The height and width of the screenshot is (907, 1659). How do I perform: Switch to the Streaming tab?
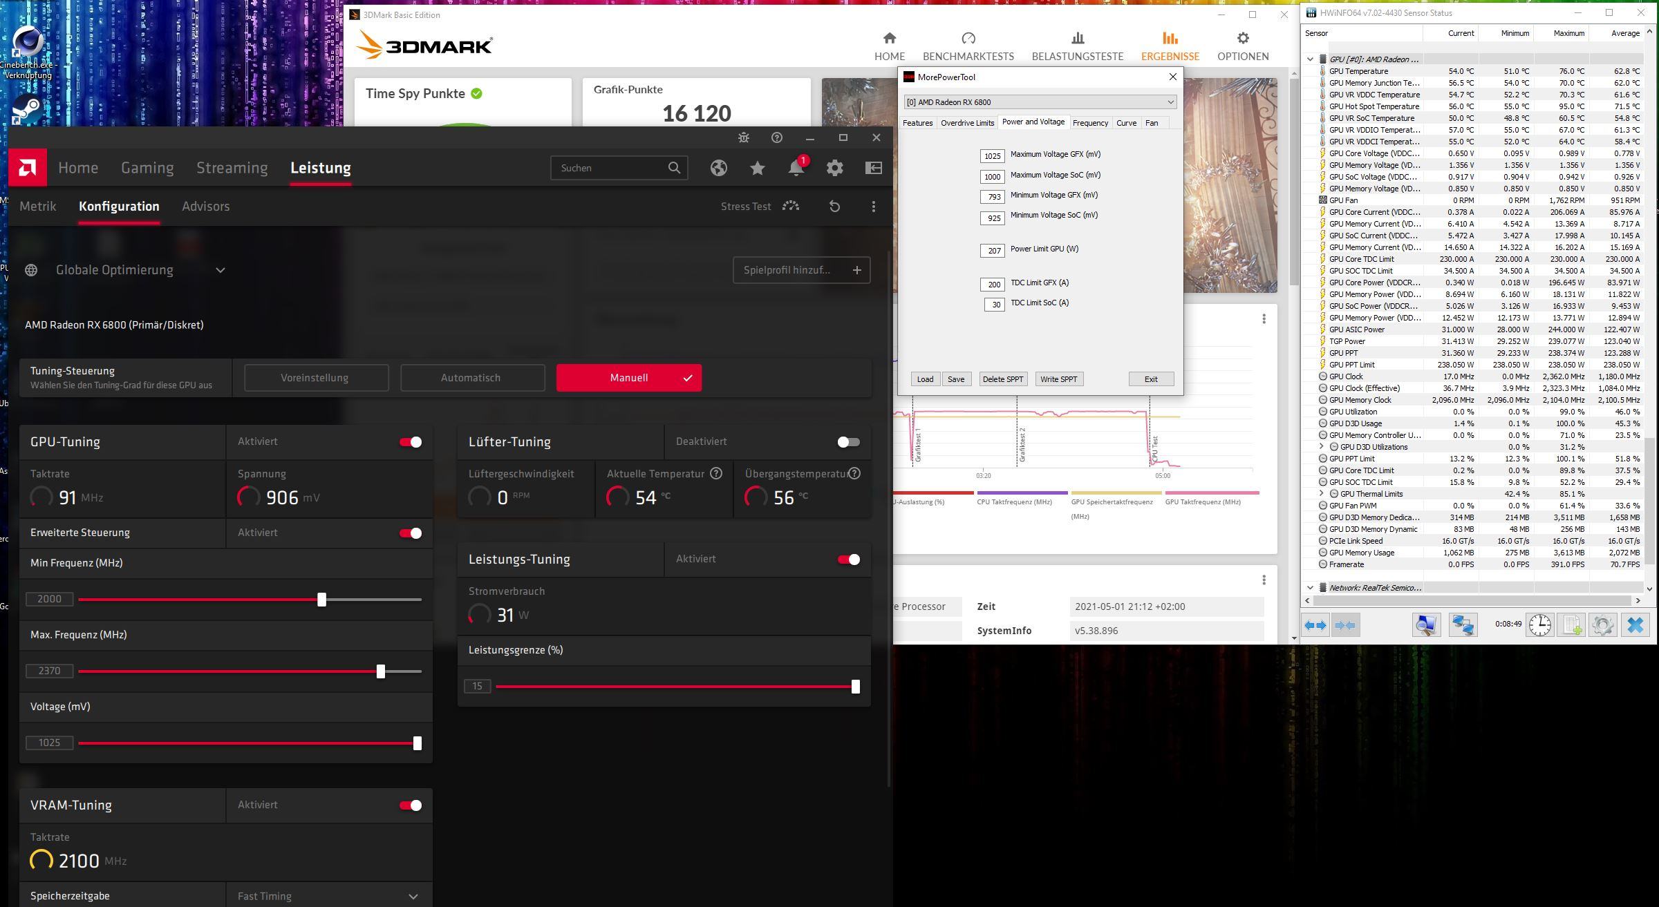tap(232, 168)
